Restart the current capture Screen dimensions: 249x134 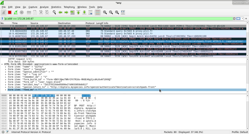16,12
